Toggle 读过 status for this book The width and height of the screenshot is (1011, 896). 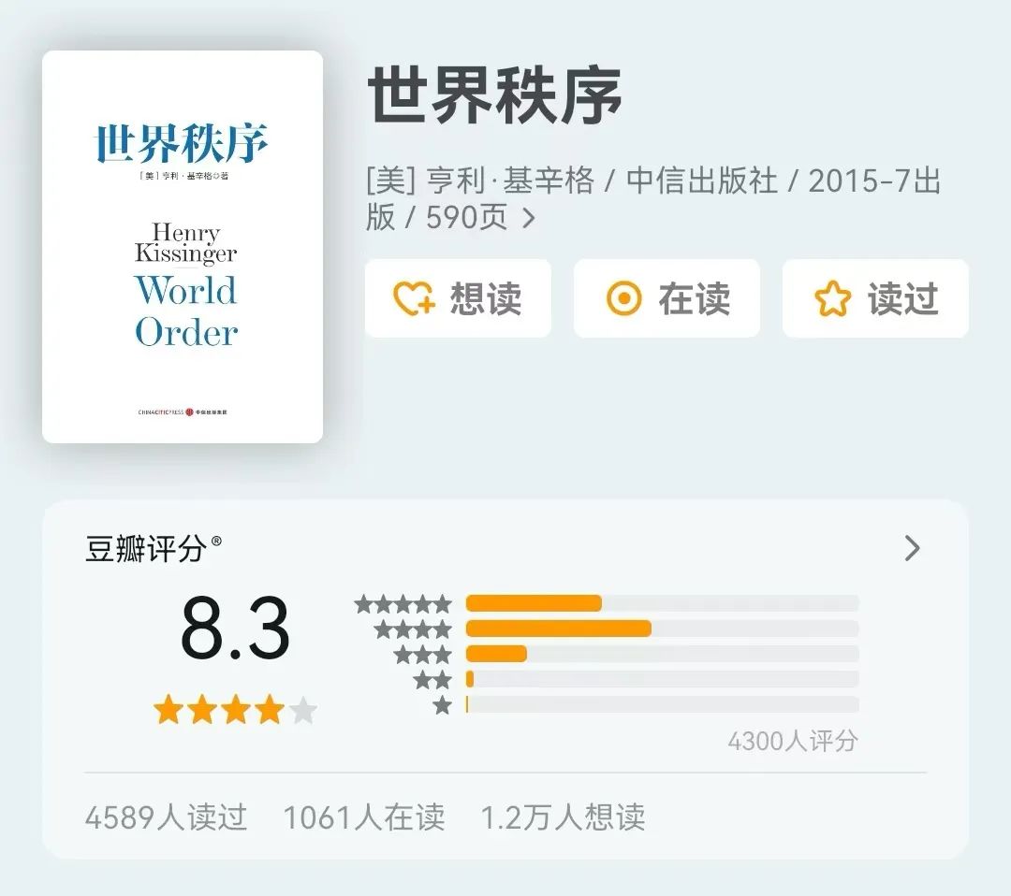point(874,297)
